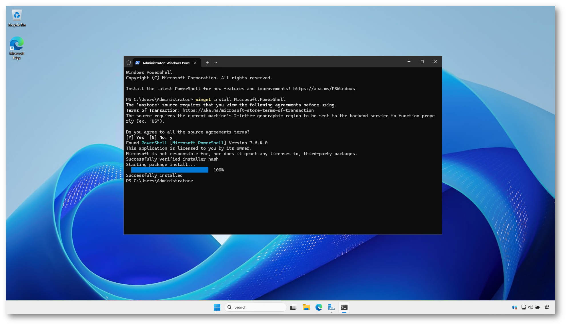
Task: Open the Windows Start menu
Action: pyautogui.click(x=217, y=307)
